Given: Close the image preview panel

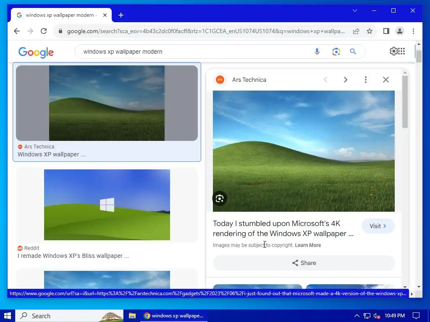Looking at the screenshot, I should click(386, 80).
